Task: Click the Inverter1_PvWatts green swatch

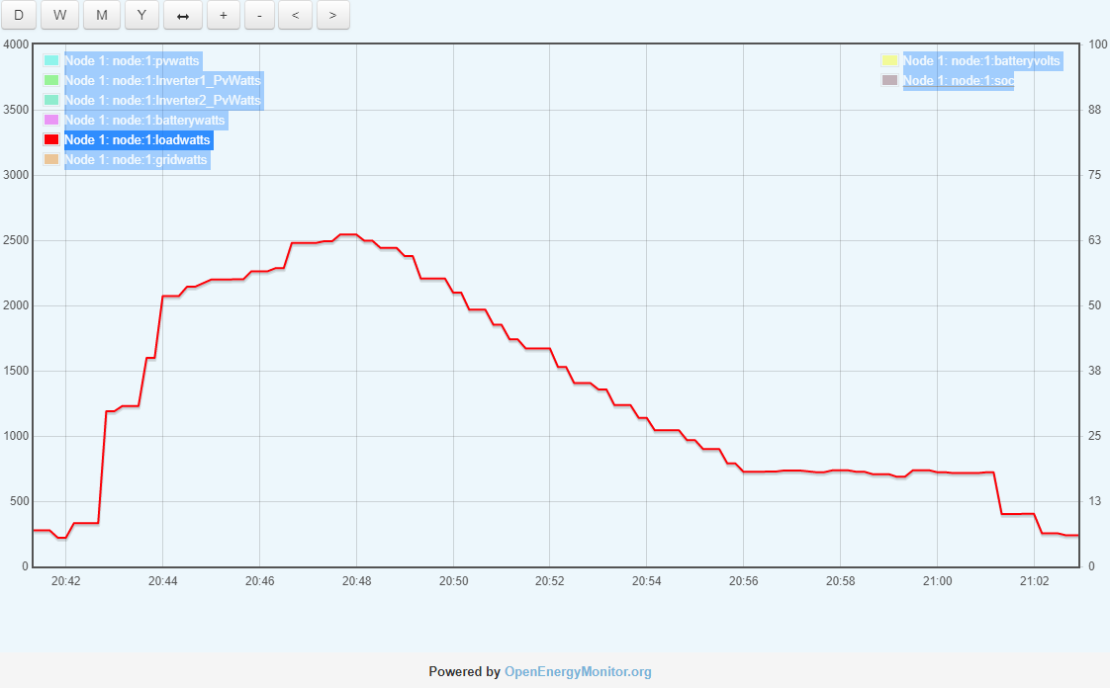Action: pyautogui.click(x=51, y=81)
